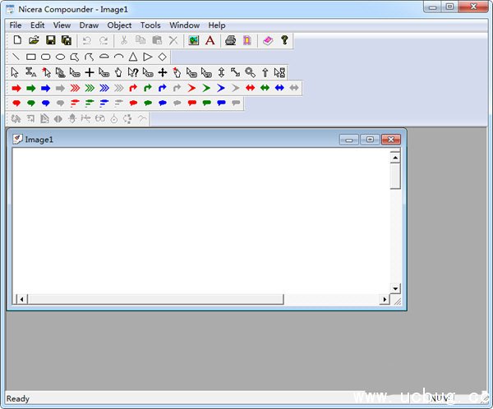The width and height of the screenshot is (493, 409).
Task: Click the Print icon in toolbar
Action: click(231, 40)
